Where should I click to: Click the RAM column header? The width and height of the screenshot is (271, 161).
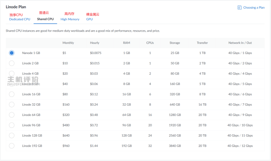click(x=126, y=43)
